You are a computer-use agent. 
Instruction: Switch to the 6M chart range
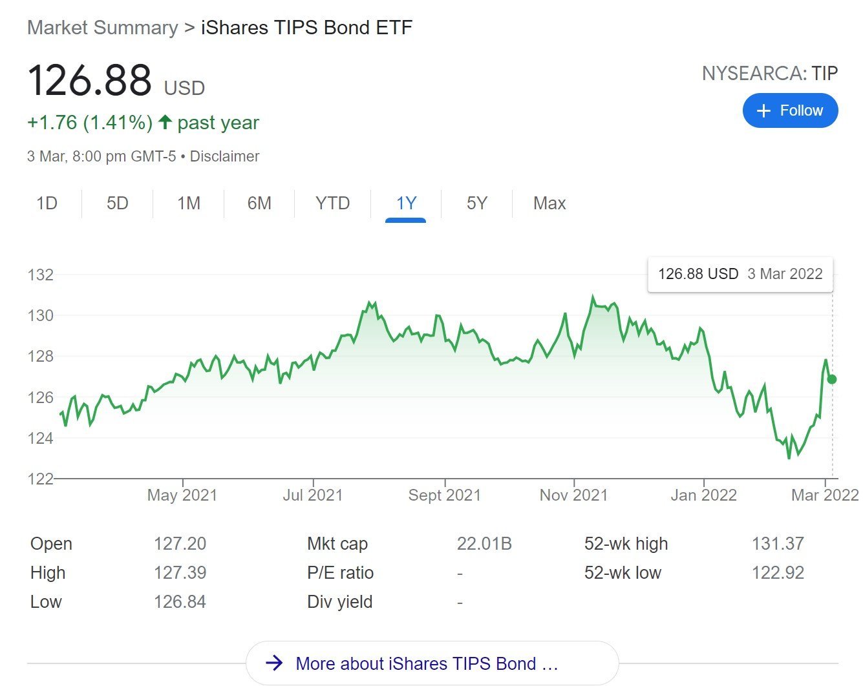tap(259, 203)
